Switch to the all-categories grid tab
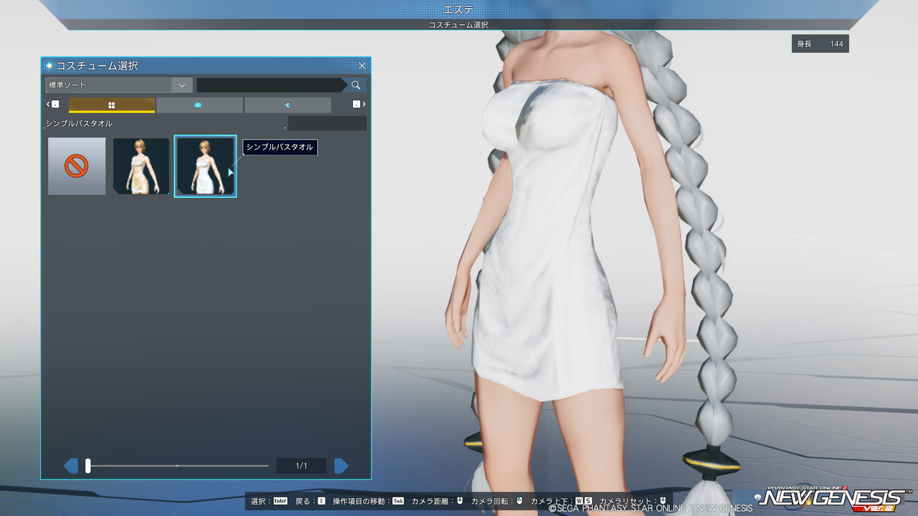The image size is (918, 516). coord(112,105)
